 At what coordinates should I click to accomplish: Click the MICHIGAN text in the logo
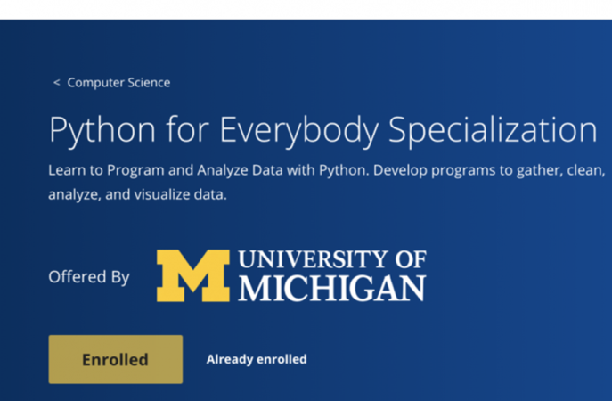tap(332, 290)
